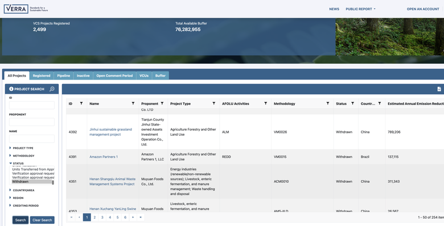Go to results page 3
Screen dimensions: 444x226
102,217
